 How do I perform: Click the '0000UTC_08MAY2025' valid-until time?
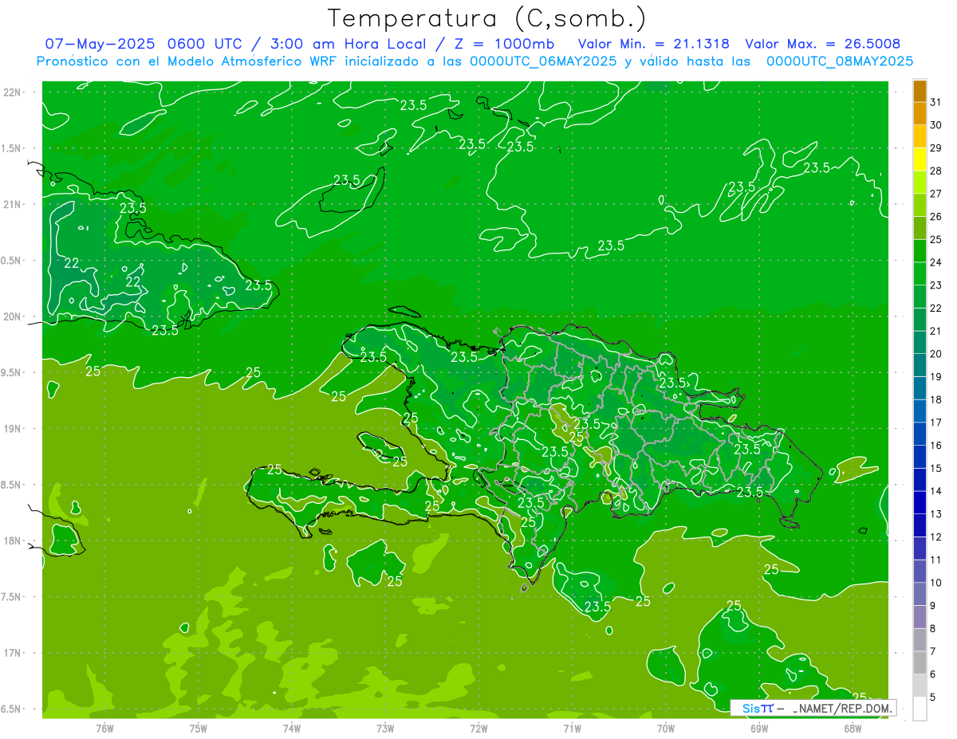point(840,61)
